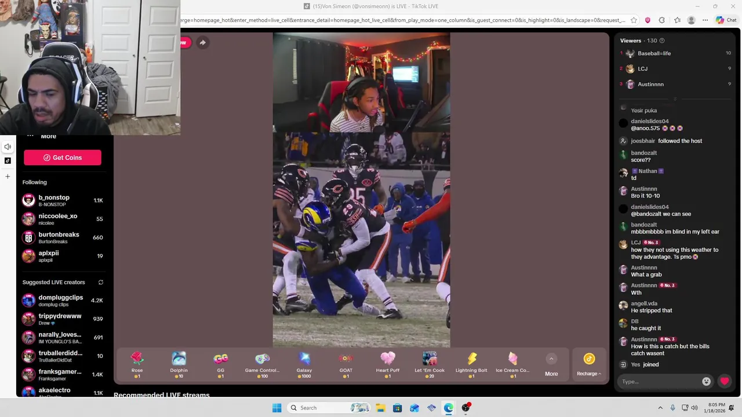Open aplxpii live stream

click(x=63, y=256)
